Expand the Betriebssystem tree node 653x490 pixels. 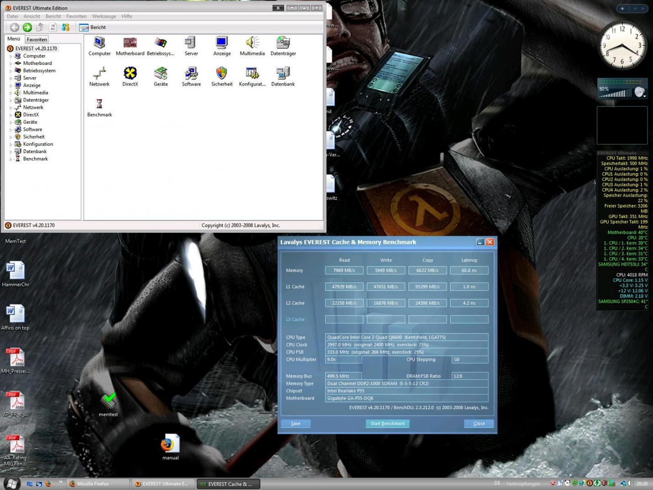coord(11,71)
